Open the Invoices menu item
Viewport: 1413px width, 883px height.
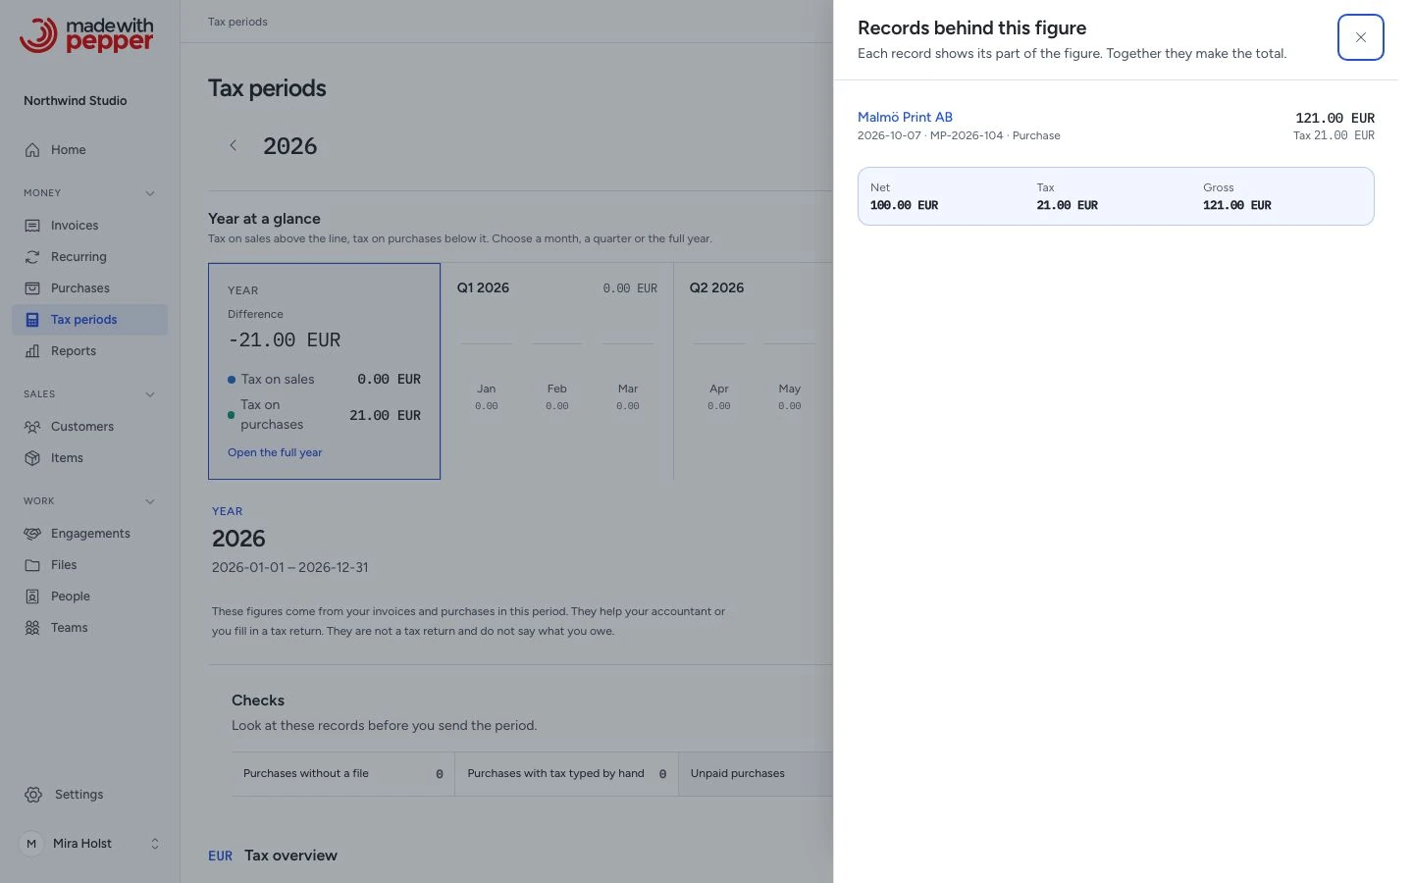[x=90, y=226]
